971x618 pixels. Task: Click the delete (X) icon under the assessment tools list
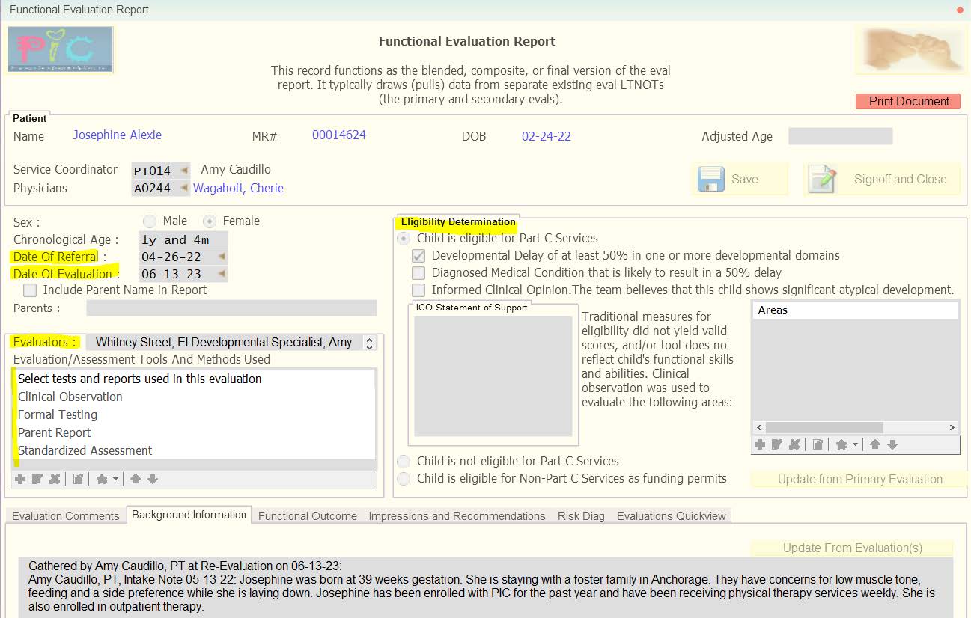pos(55,479)
